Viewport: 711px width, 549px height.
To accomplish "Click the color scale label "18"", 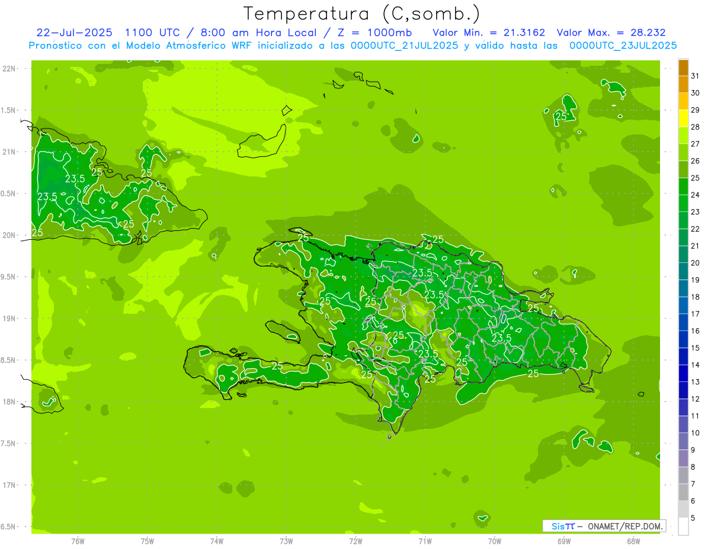I will pos(695,297).
